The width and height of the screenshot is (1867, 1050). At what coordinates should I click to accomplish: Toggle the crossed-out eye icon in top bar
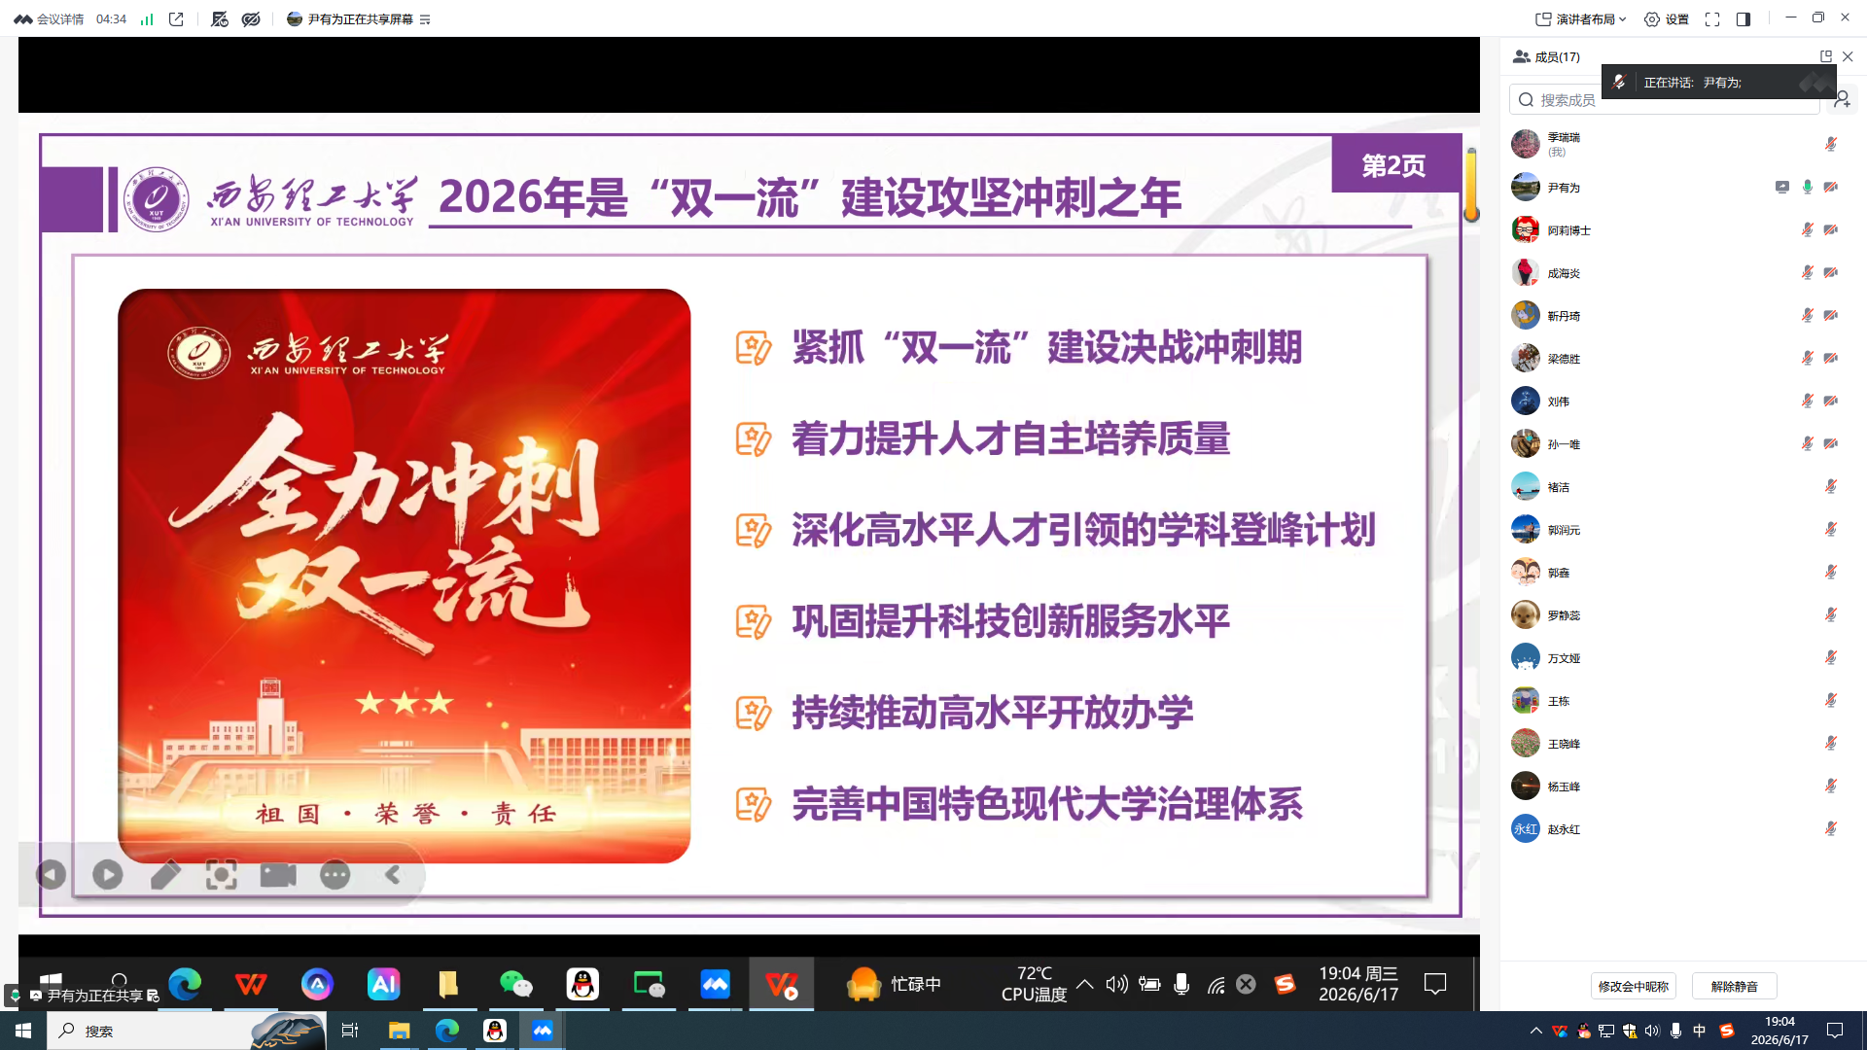[x=251, y=19]
